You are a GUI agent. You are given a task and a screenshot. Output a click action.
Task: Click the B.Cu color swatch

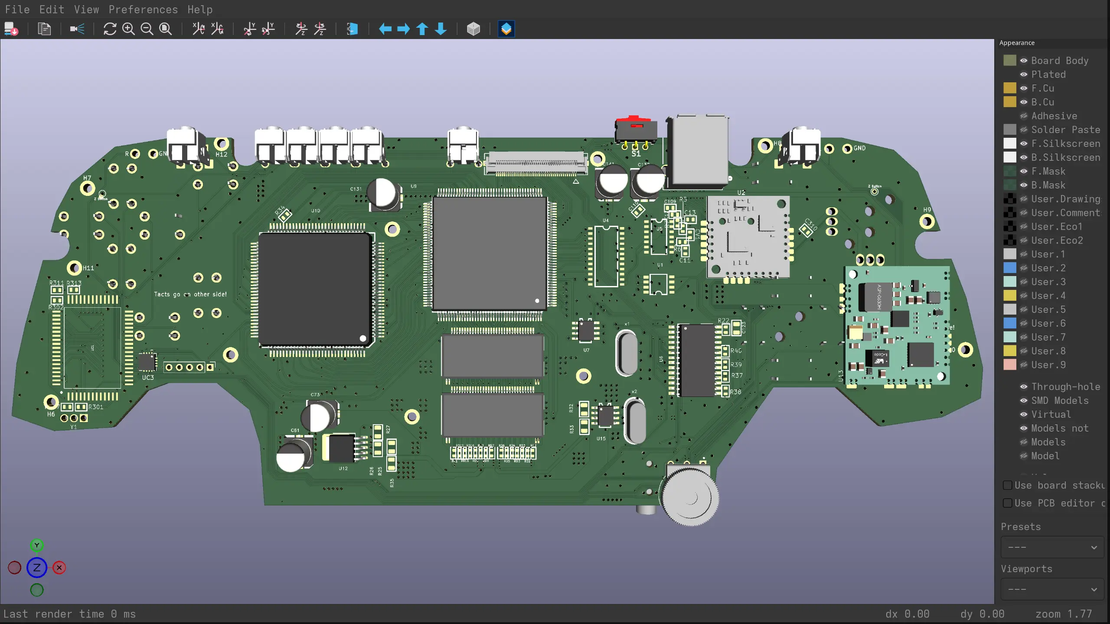point(1010,102)
